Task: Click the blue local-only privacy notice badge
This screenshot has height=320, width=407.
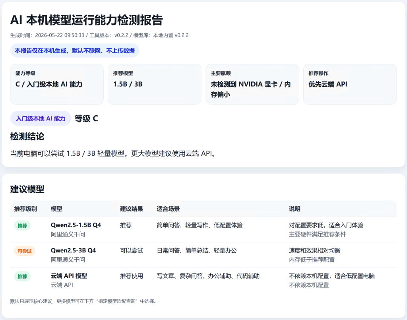Action: [75, 50]
